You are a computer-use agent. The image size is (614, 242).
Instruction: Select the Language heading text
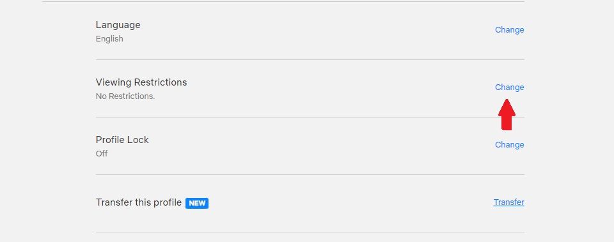coord(118,25)
